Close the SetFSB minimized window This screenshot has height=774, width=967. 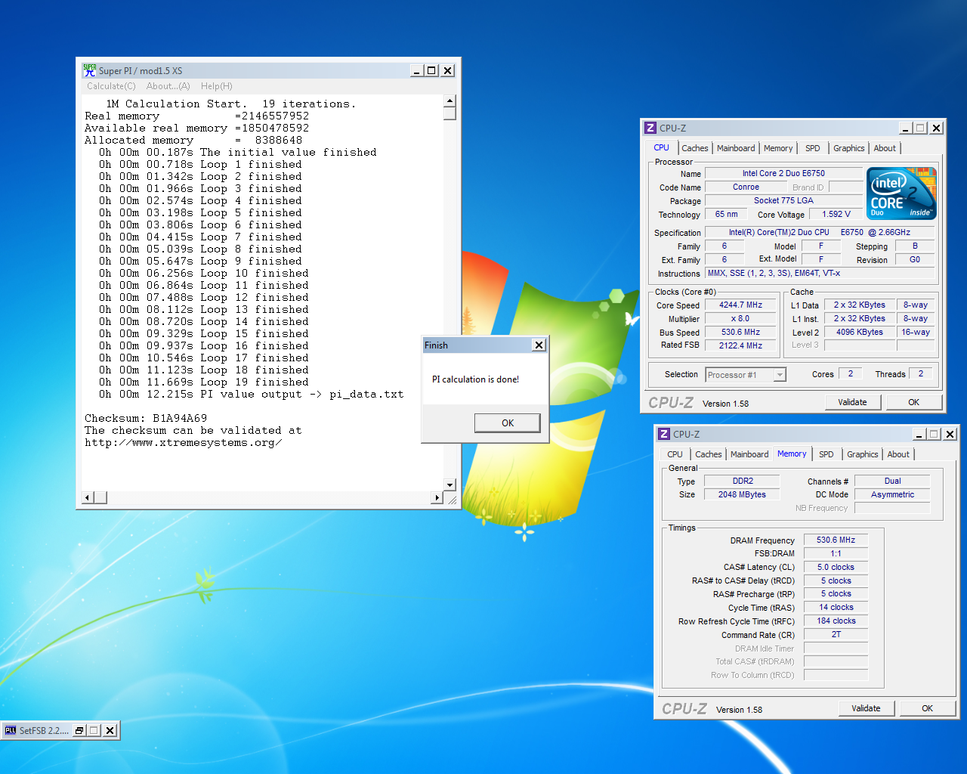(x=110, y=730)
